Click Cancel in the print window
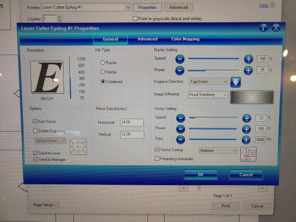The height and width of the screenshot is (222, 296). [x=257, y=206]
